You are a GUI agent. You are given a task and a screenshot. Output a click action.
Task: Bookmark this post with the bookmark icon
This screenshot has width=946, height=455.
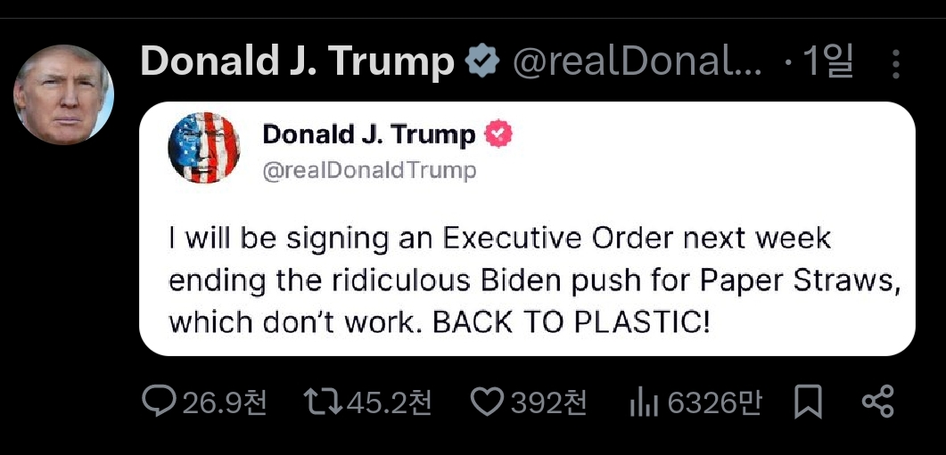[808, 402]
